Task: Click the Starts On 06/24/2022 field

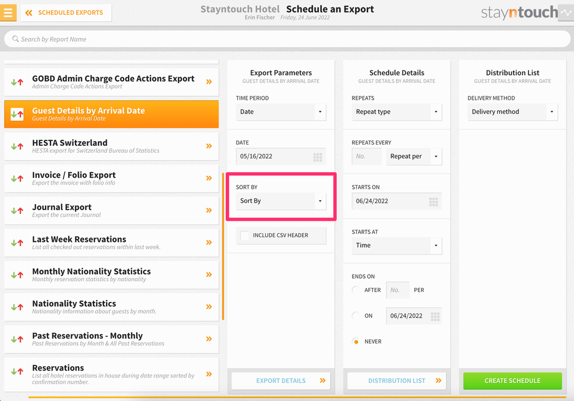Action: click(x=396, y=201)
